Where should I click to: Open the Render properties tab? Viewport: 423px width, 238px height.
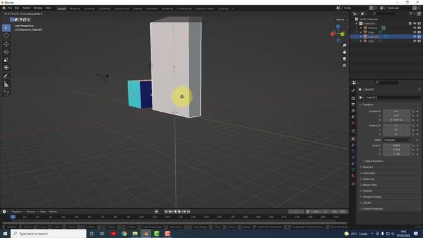[353, 99]
